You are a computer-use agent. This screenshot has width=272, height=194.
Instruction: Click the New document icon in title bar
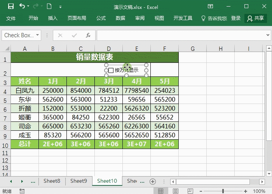(49, 7)
